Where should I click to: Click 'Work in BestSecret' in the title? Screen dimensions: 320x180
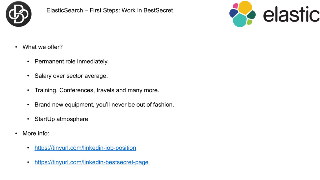[147, 10]
